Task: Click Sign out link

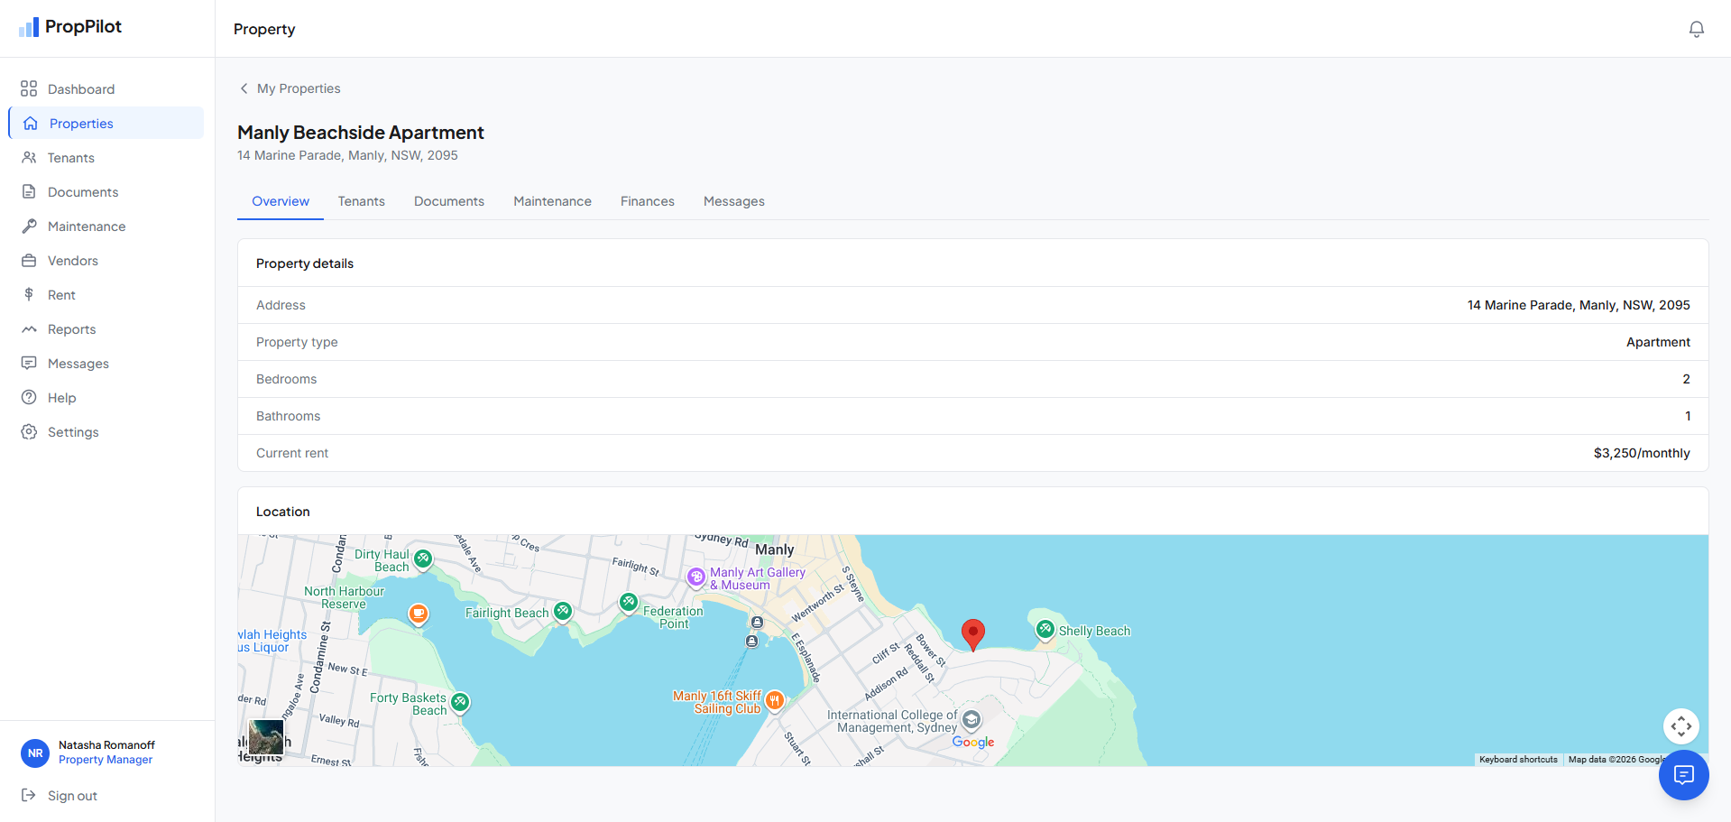Action: point(72,796)
